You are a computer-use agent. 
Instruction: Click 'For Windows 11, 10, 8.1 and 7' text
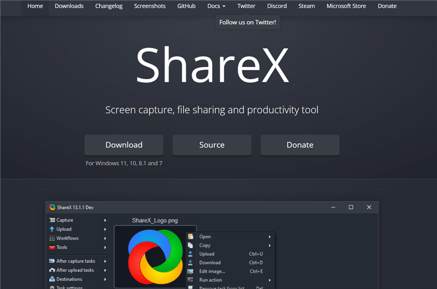(x=124, y=163)
